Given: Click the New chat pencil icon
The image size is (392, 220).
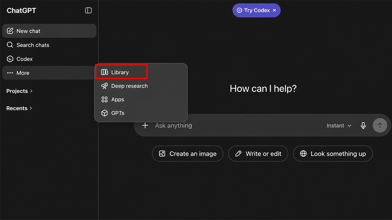Looking at the screenshot, I should tap(10, 31).
